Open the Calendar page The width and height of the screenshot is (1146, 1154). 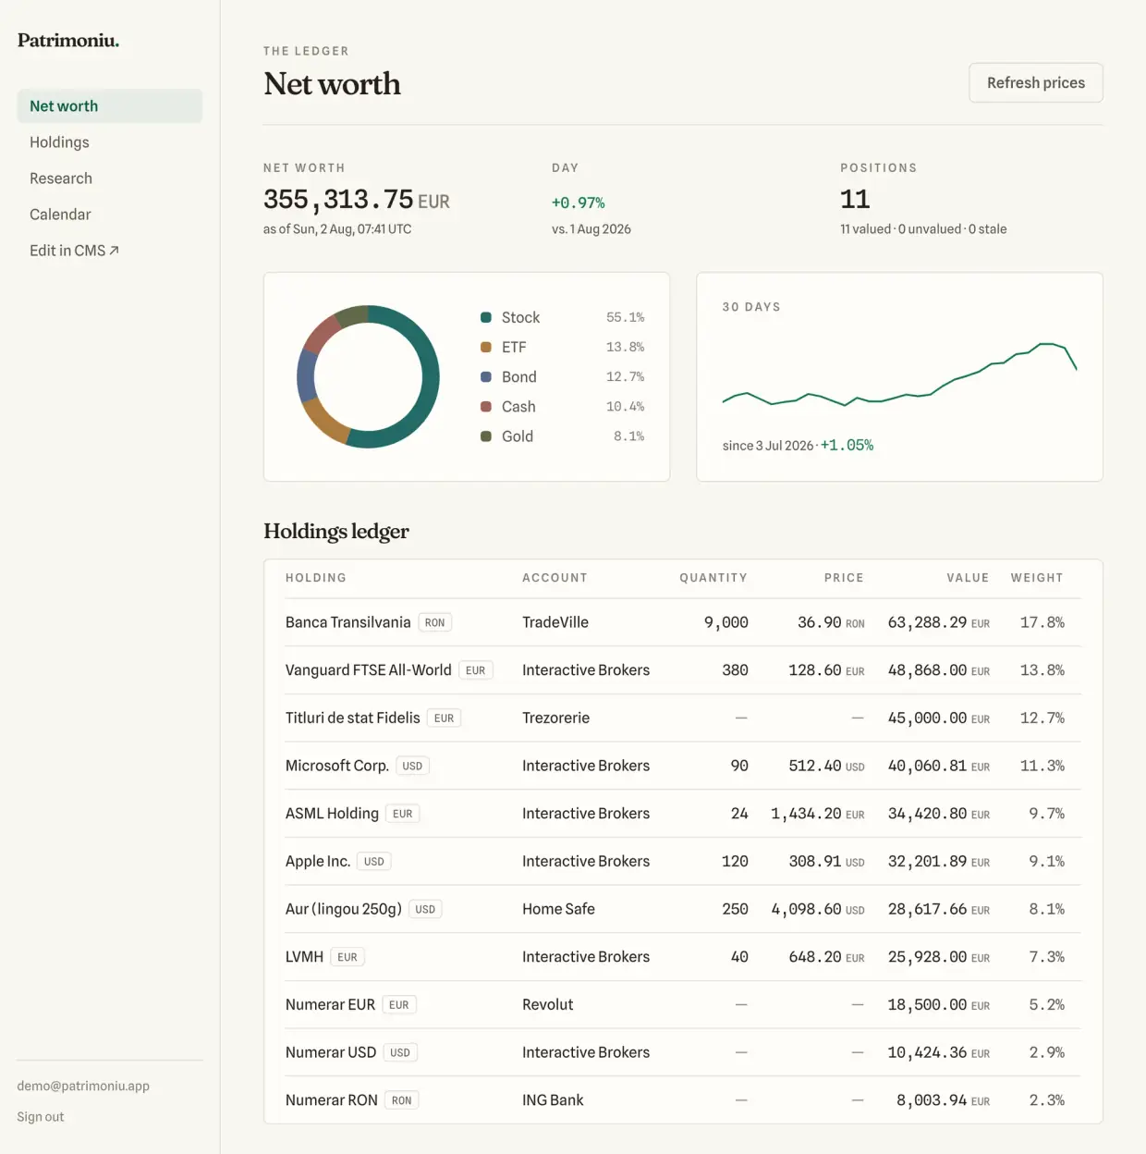[60, 215]
